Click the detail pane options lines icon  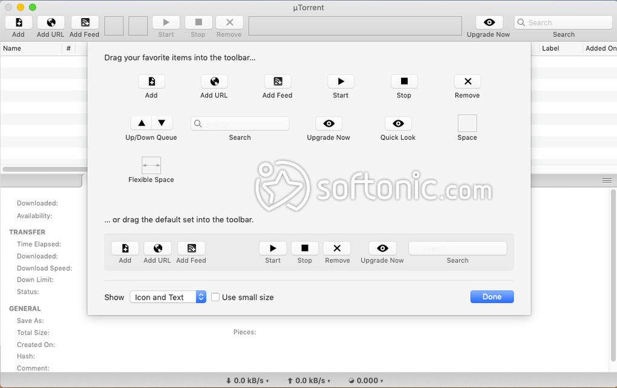click(x=607, y=181)
